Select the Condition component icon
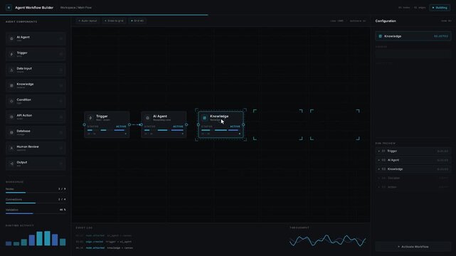 (11, 102)
